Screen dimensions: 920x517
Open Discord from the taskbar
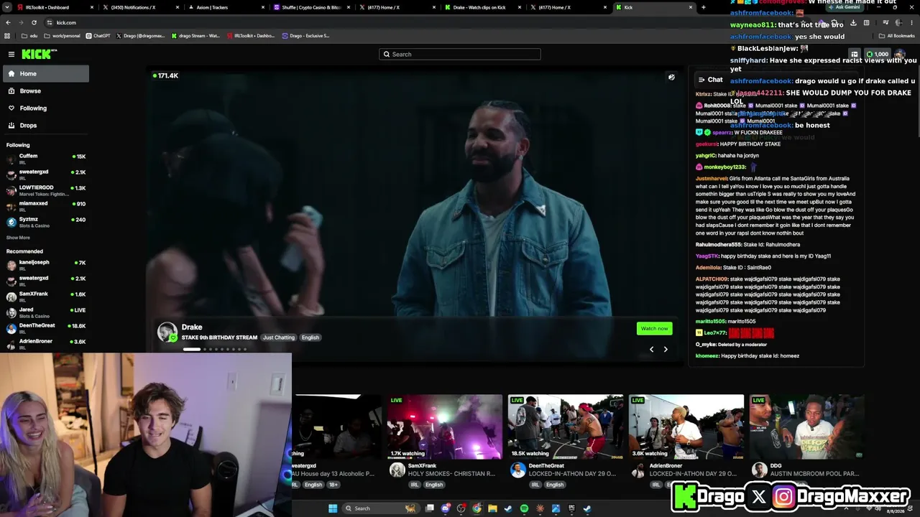[x=446, y=508]
